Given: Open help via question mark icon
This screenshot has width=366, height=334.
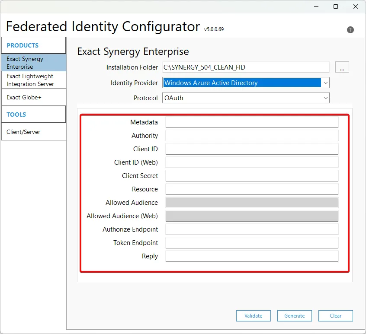Looking at the screenshot, I should click(350, 30).
